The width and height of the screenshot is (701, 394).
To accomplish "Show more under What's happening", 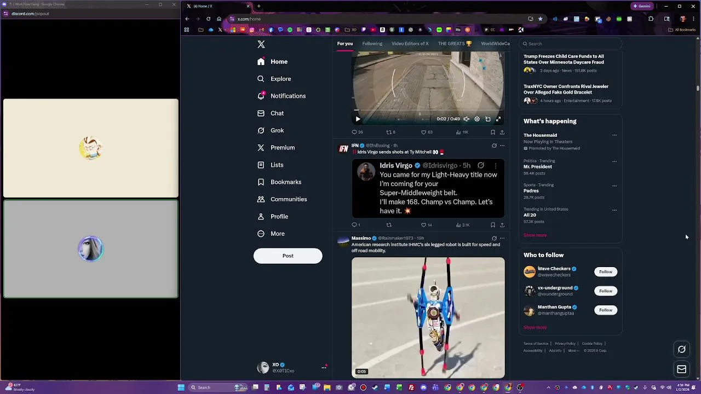I will [x=535, y=235].
